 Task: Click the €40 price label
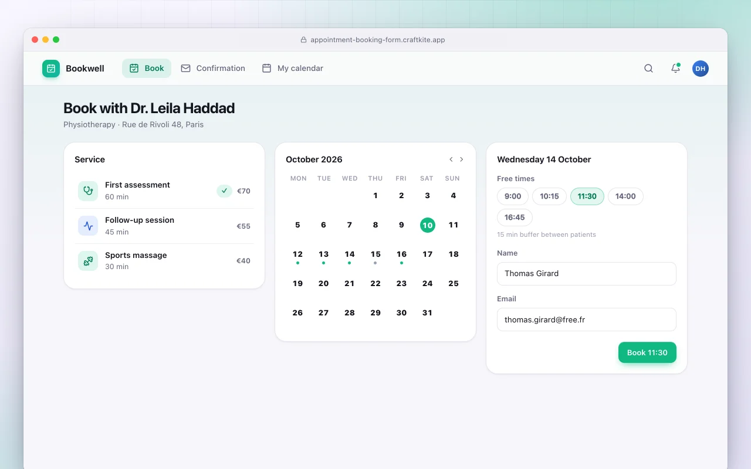tap(243, 261)
